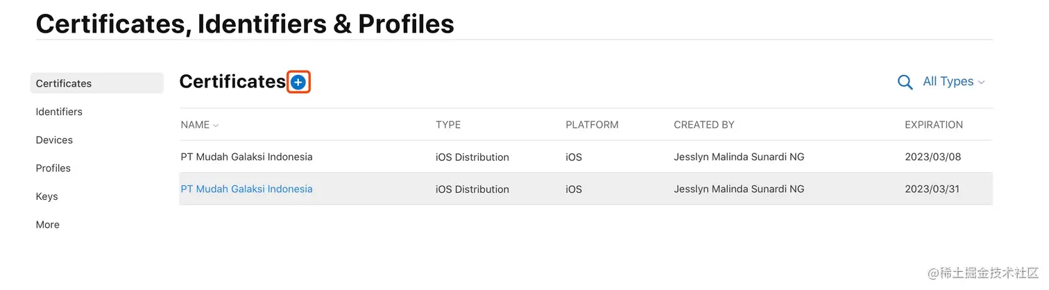Click the search magnifier icon
This screenshot has width=1049, height=290.
click(905, 83)
